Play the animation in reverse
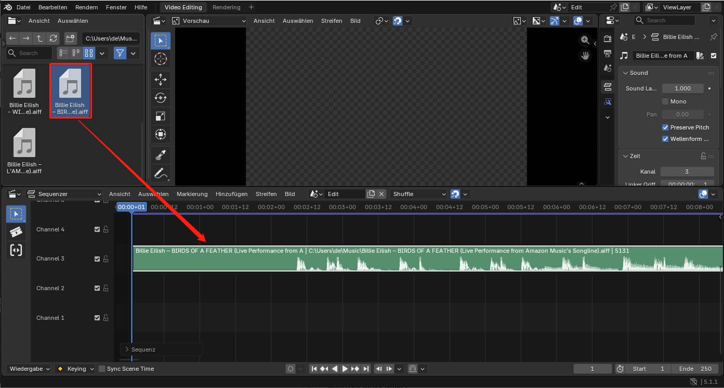 click(335, 369)
